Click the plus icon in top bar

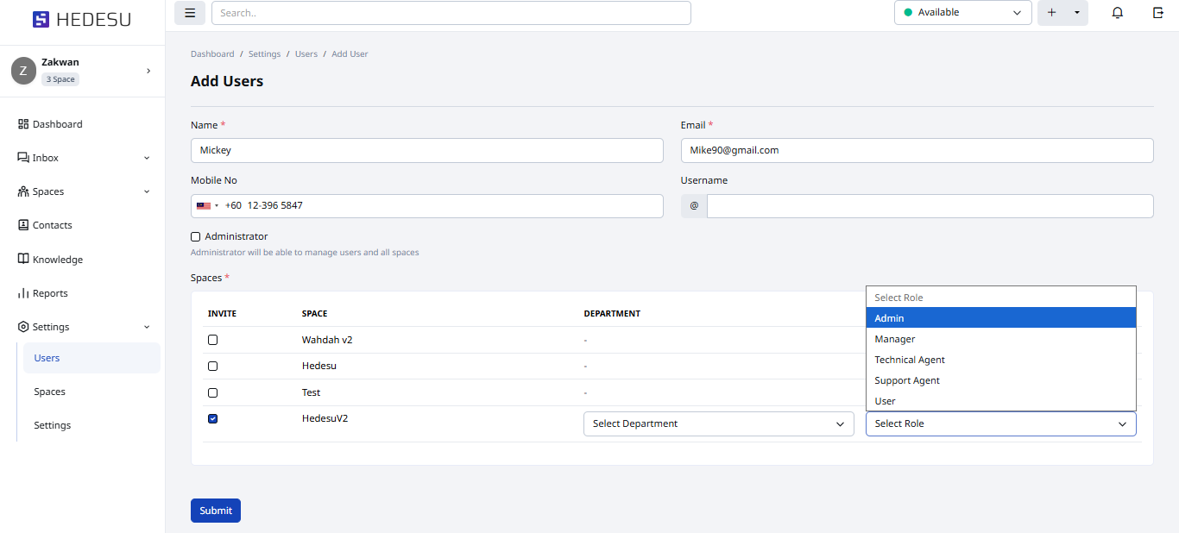coord(1051,13)
